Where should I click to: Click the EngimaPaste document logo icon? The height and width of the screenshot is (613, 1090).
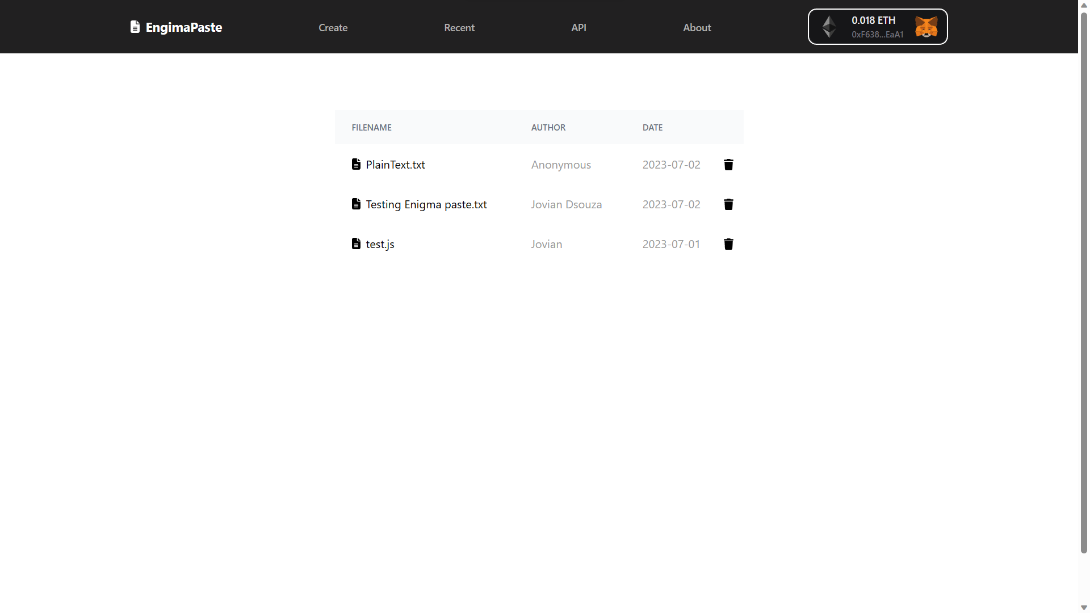[135, 27]
